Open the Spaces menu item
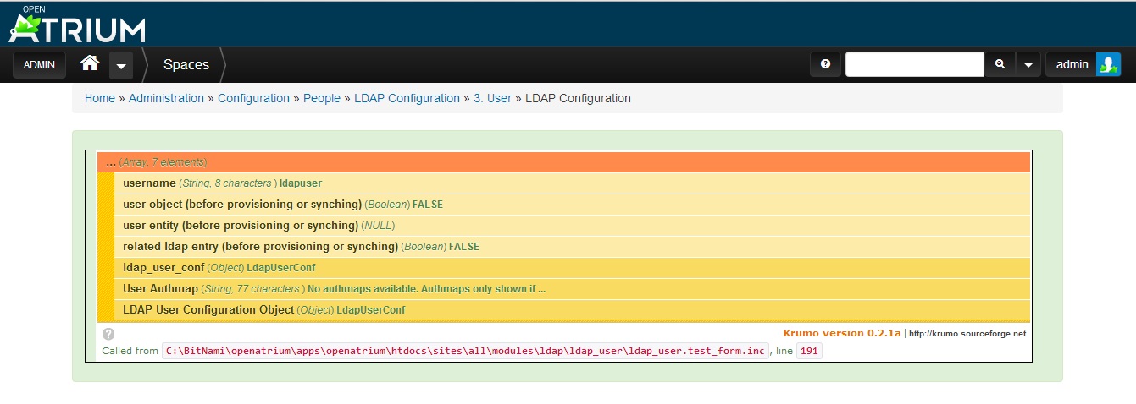1136x404 pixels. pos(186,64)
